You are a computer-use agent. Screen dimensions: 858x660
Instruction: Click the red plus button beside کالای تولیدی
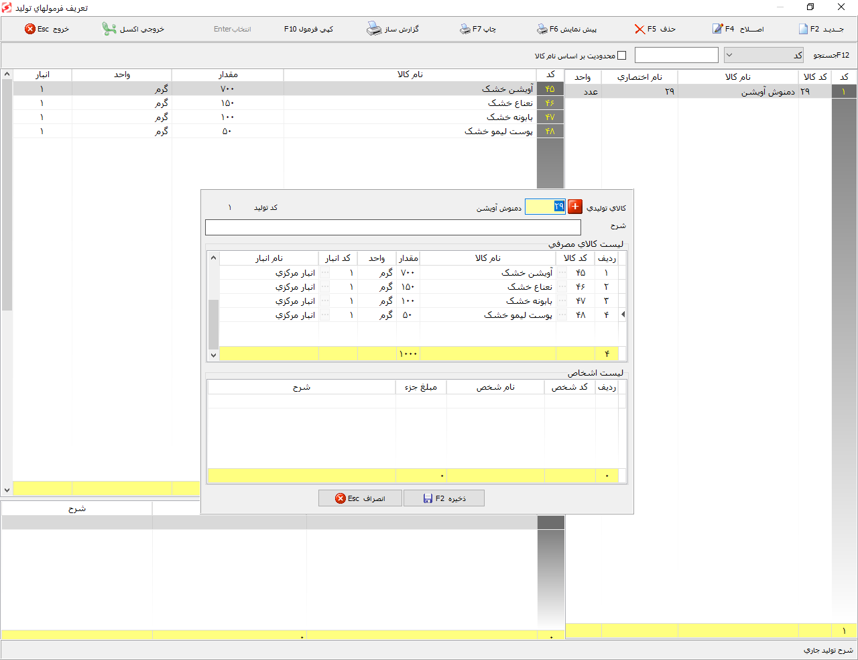[x=575, y=207]
